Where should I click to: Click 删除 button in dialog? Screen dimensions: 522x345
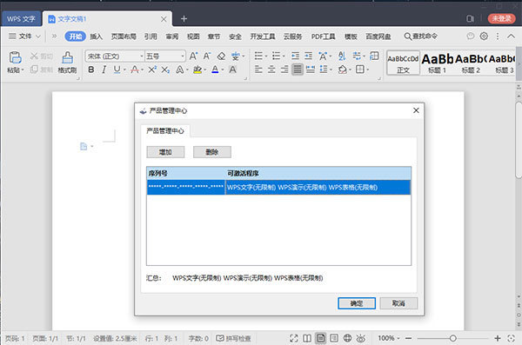coord(212,152)
